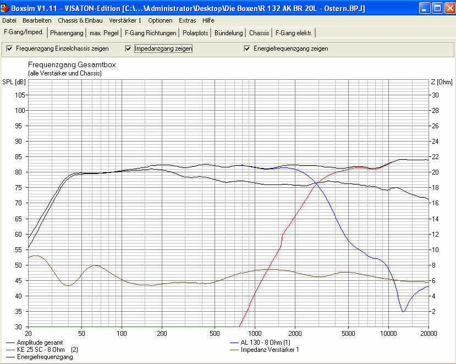Uncheck Energiefrequenzgang zeigen option
456x364 pixels.
coord(248,48)
